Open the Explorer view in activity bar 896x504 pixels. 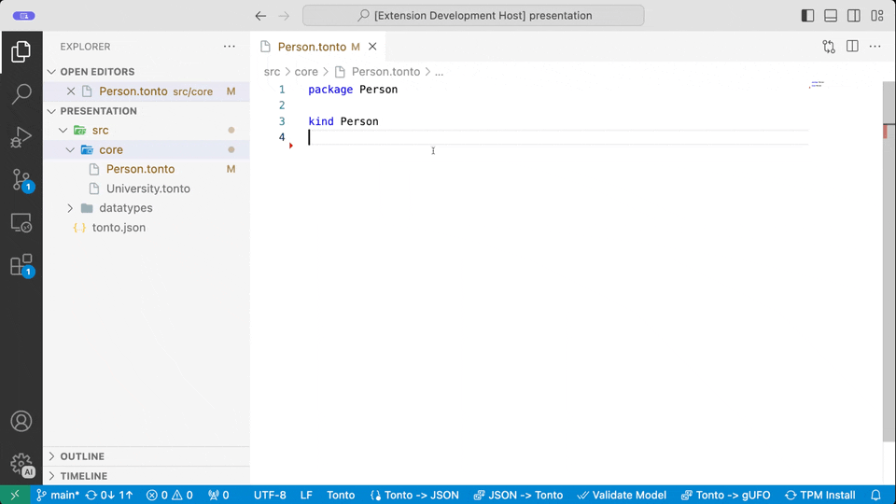pyautogui.click(x=21, y=52)
